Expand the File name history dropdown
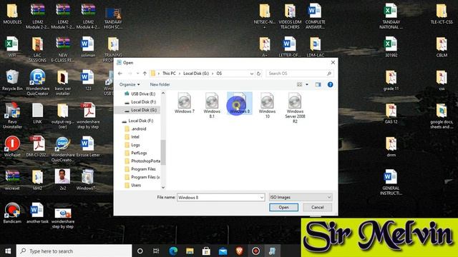458x257 pixels. pyautogui.click(x=261, y=197)
